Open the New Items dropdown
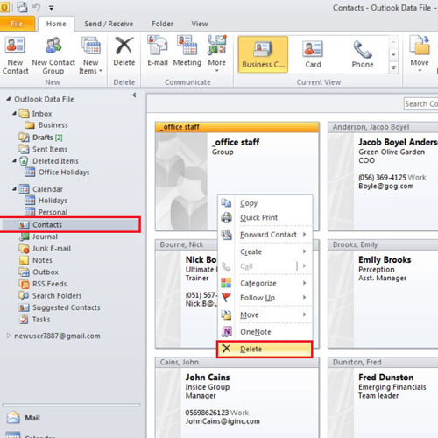This screenshot has height=438, width=438. (91, 55)
